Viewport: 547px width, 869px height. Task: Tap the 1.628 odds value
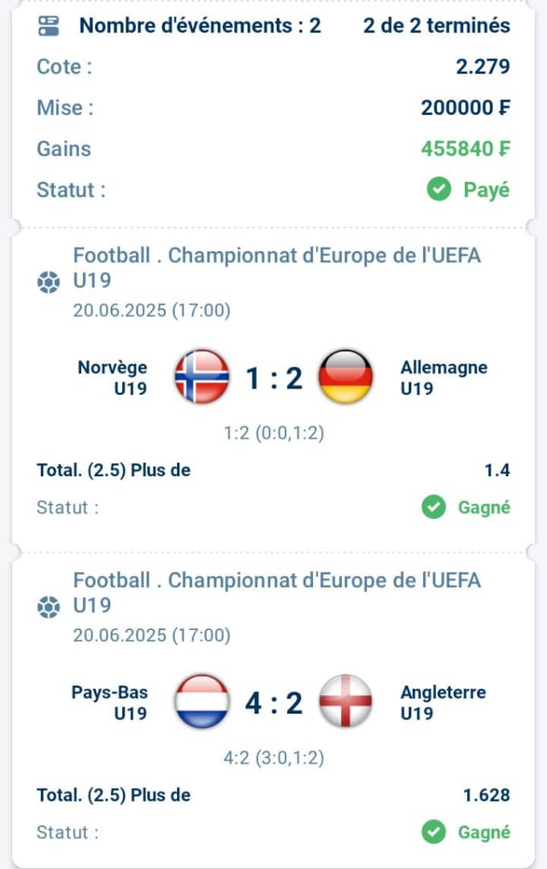point(487,795)
